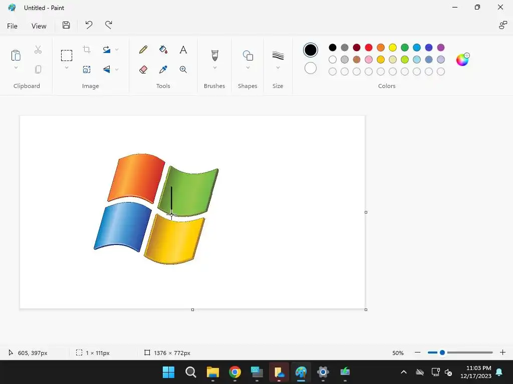This screenshot has width=513, height=384.
Task: Open the Windows Start menu
Action: point(168,372)
